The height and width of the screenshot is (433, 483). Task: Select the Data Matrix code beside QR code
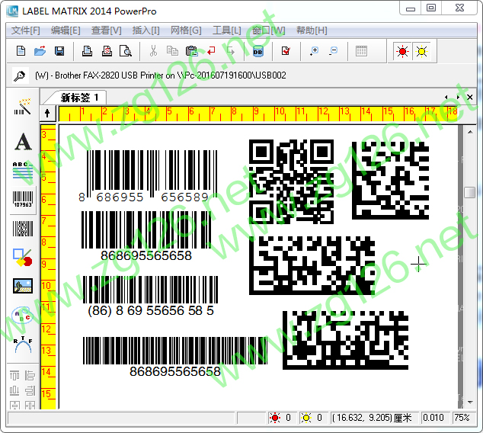(390, 181)
